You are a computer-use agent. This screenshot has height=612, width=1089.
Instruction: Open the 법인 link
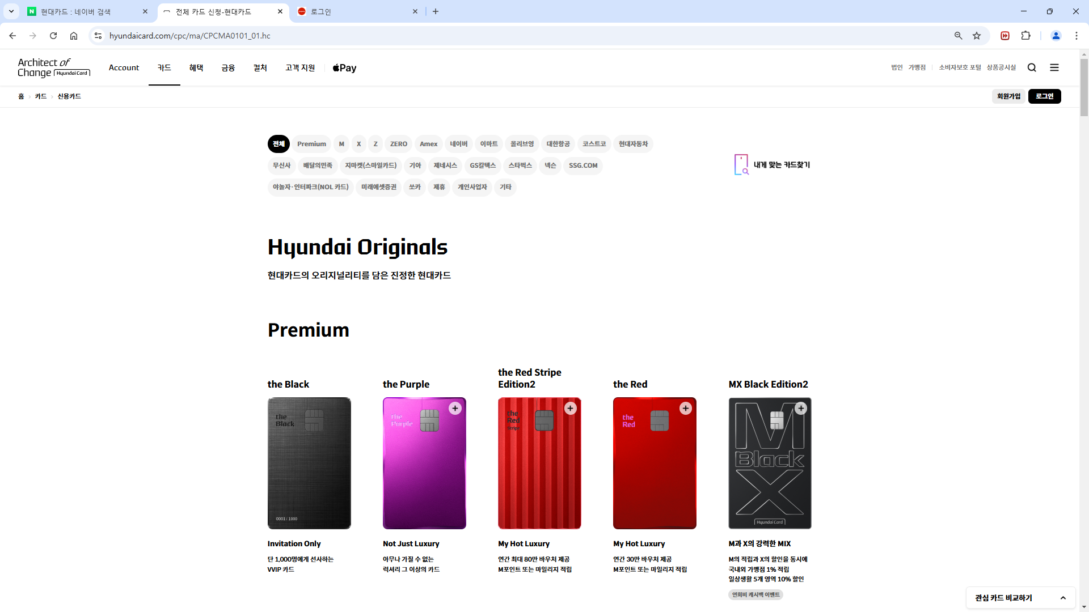click(897, 67)
